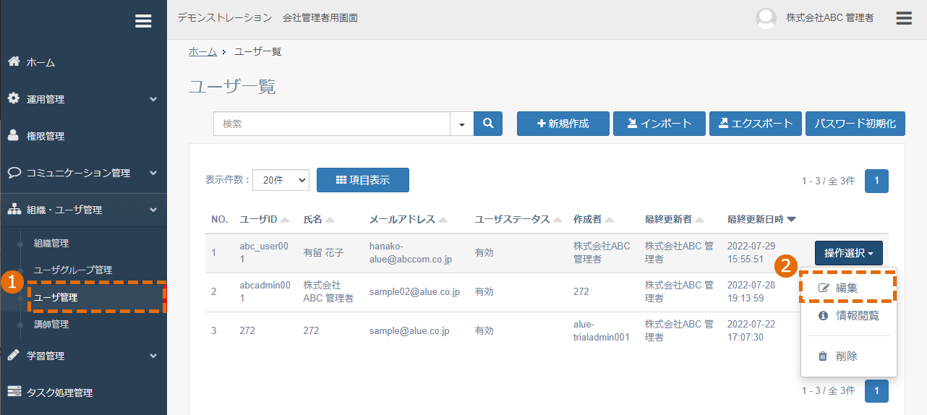Open 講師管理 in sidebar

click(51, 325)
